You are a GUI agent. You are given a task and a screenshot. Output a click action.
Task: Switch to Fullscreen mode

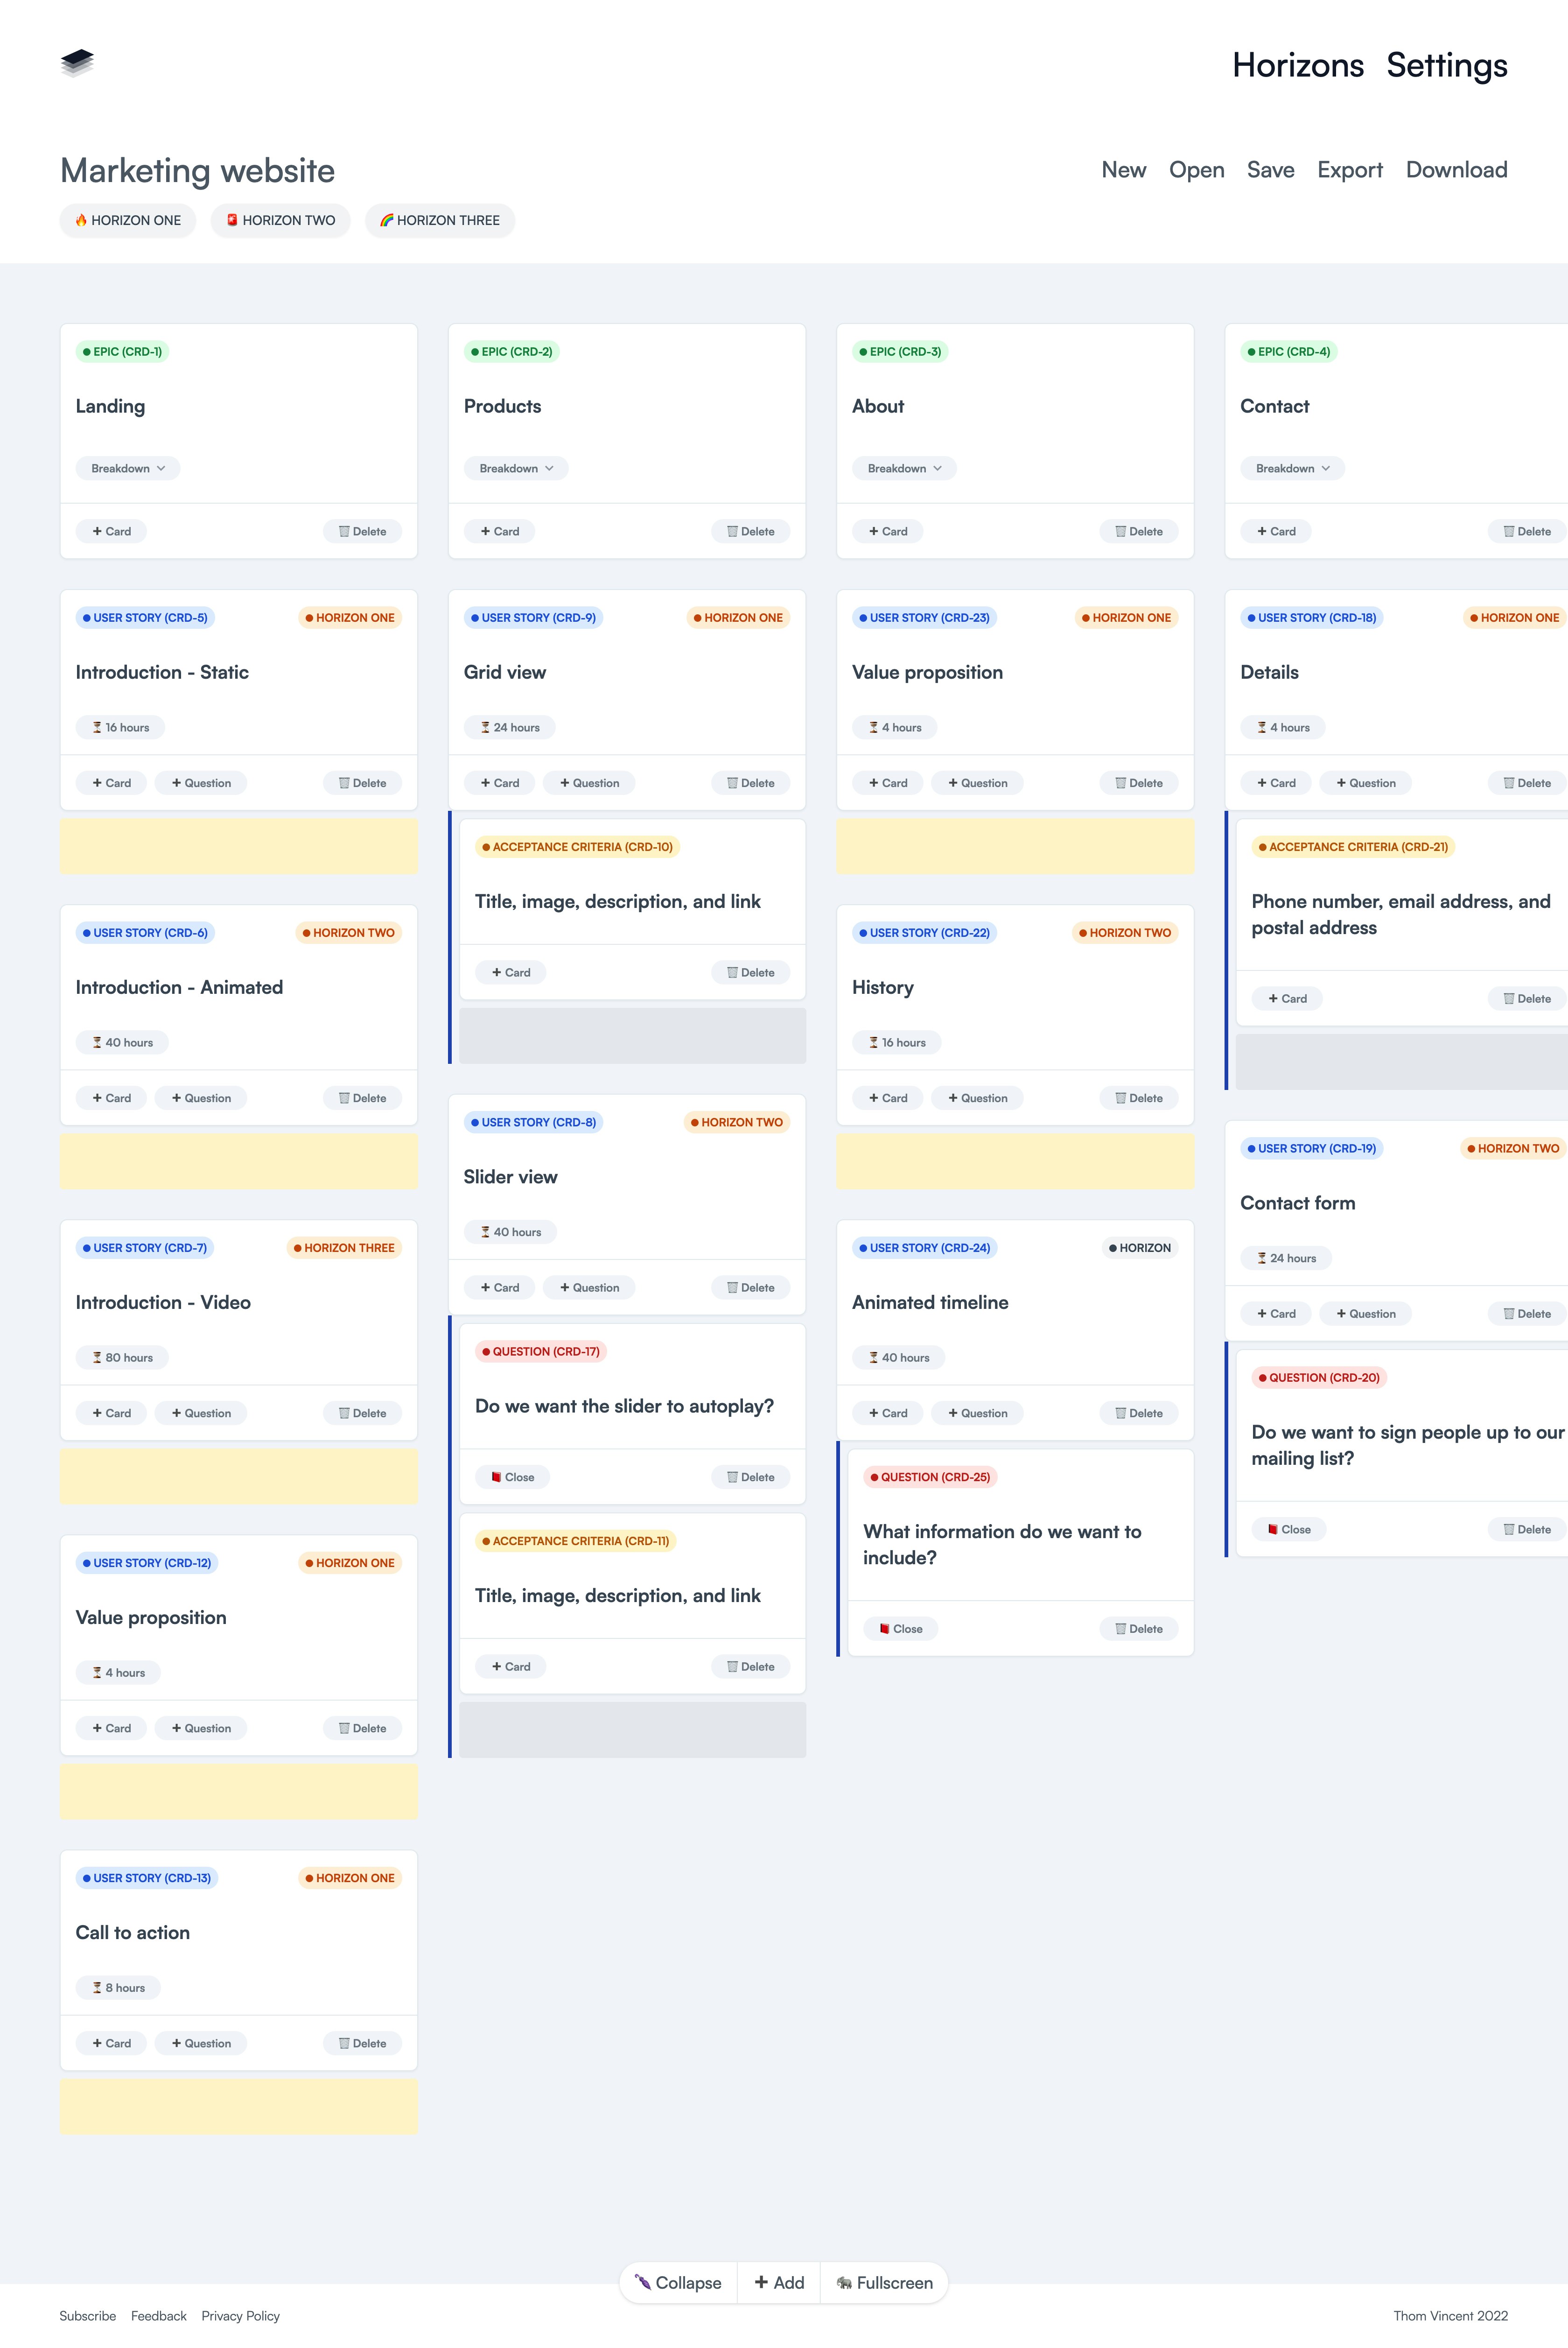[884, 2283]
